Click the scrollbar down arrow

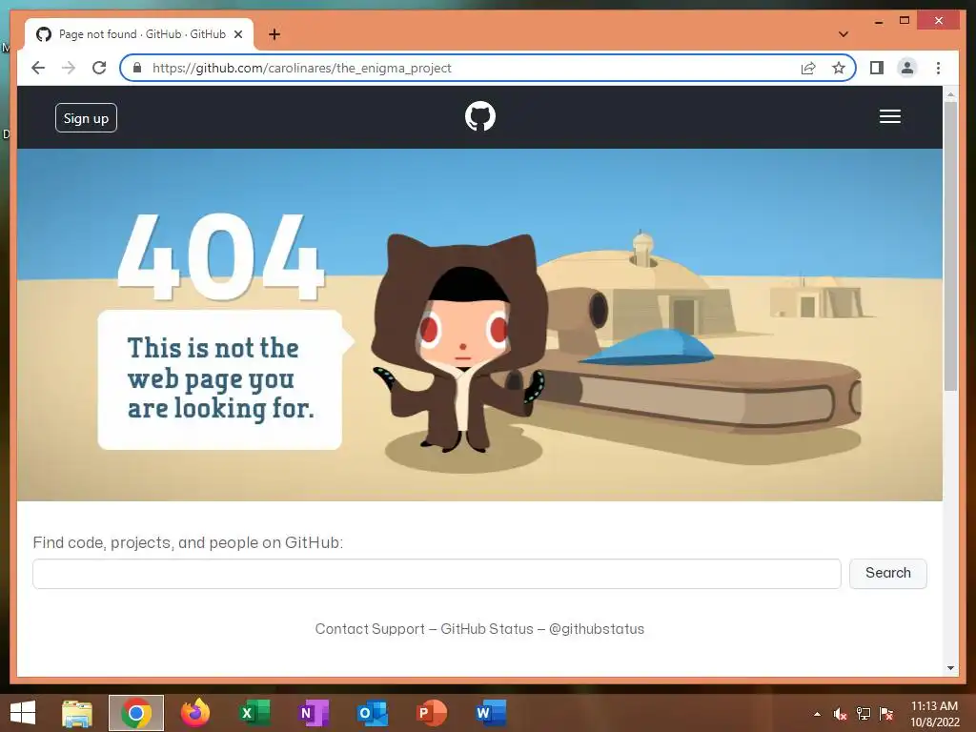pyautogui.click(x=950, y=668)
